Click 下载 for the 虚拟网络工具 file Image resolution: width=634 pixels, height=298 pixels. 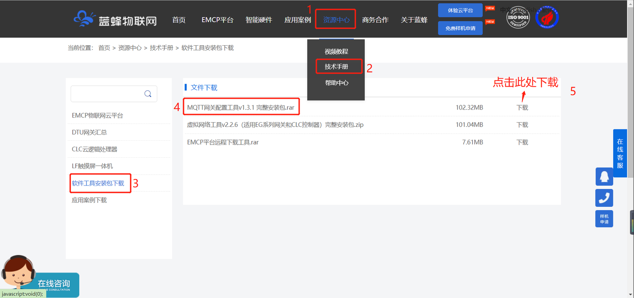[522, 125]
